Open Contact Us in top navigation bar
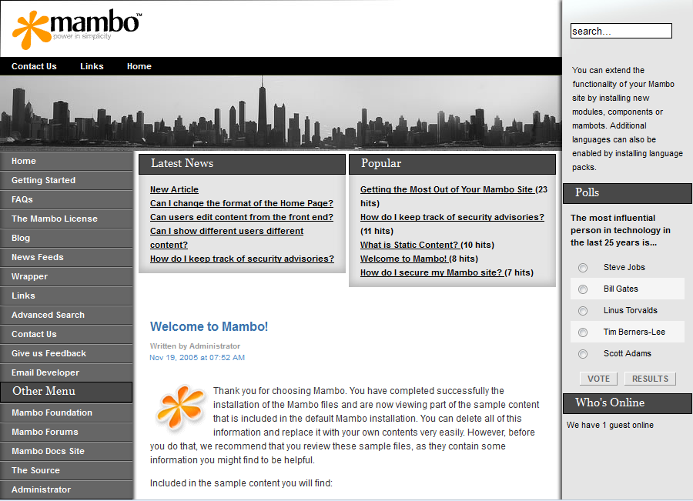The width and height of the screenshot is (693, 501). pyautogui.click(x=34, y=66)
